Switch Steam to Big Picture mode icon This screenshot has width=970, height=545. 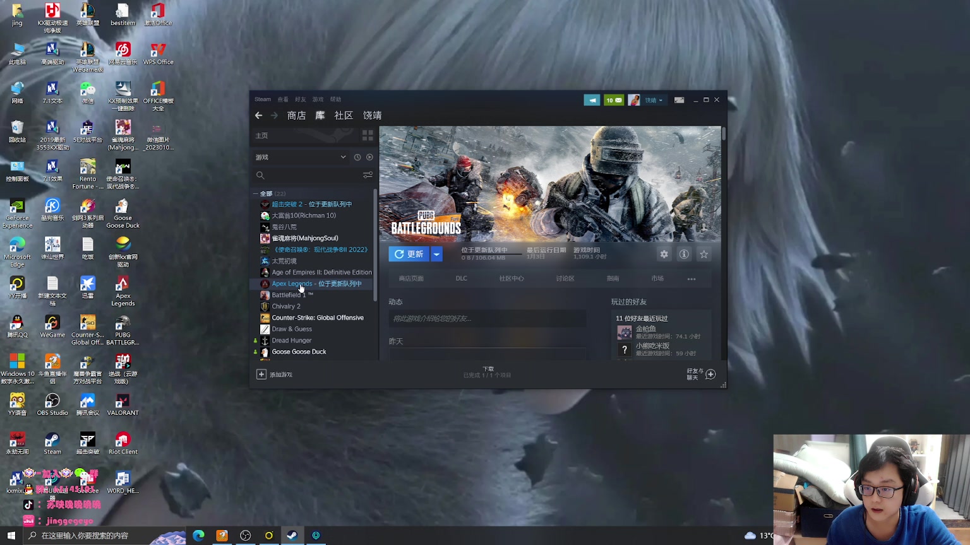point(679,100)
